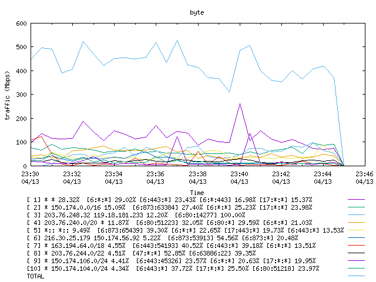Viewport: 376px width, 282px height.
Task: Select legend entry [ 5] *:: *:: 9.49%
Action: [x=186, y=230]
